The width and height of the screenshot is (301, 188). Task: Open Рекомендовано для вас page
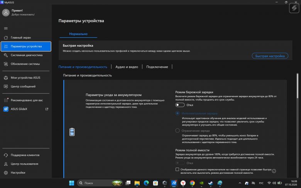[x=26, y=100]
